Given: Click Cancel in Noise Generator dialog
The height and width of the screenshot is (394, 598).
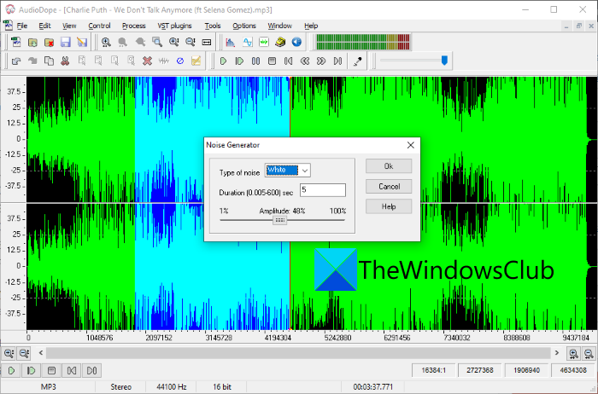Looking at the screenshot, I should pyautogui.click(x=389, y=186).
